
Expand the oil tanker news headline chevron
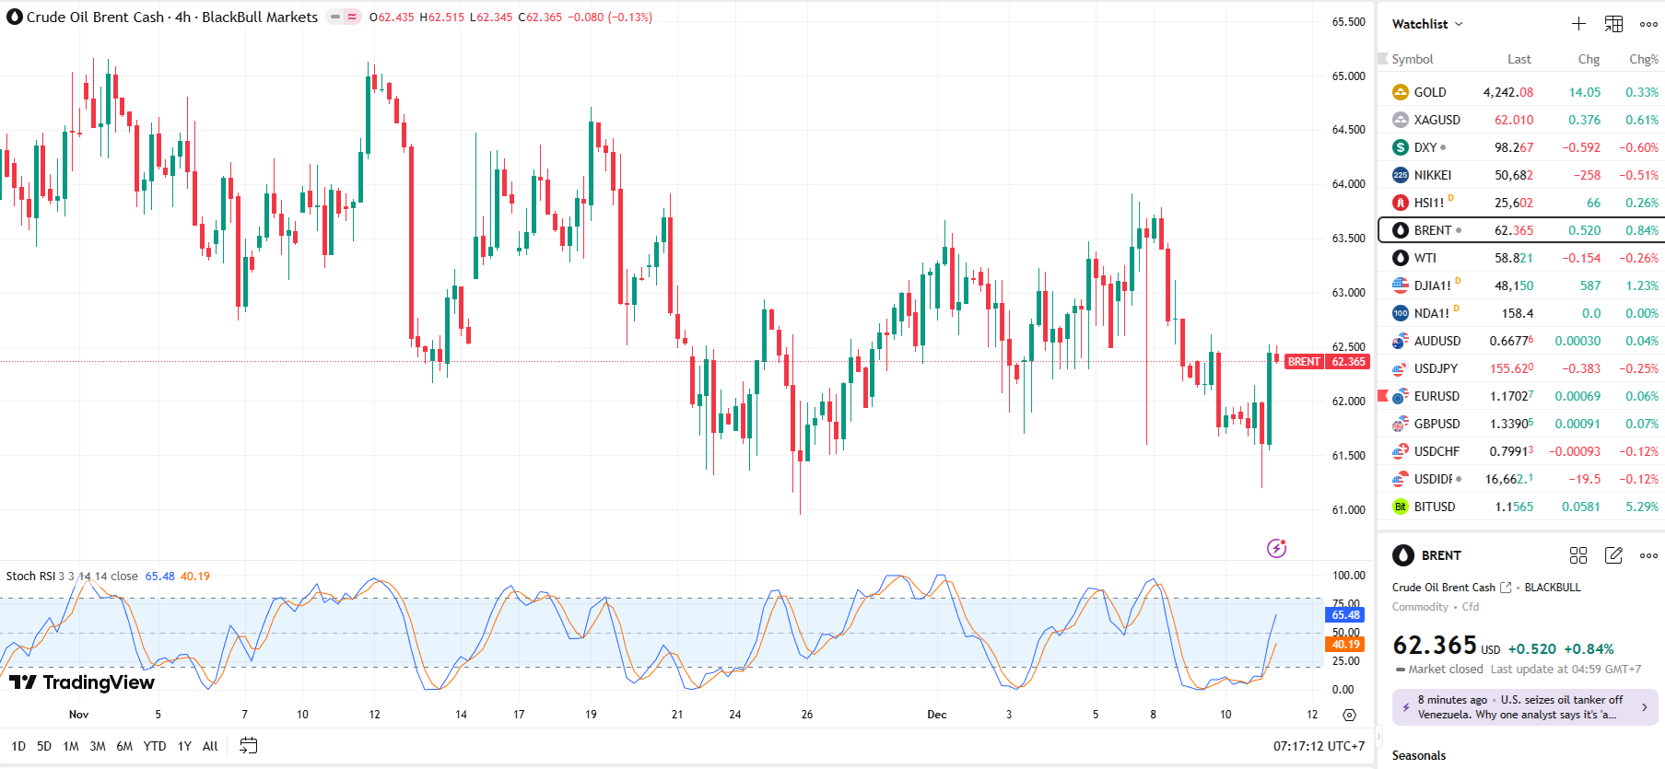[1645, 707]
